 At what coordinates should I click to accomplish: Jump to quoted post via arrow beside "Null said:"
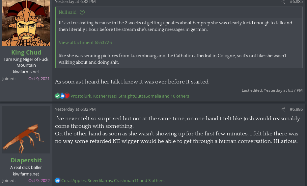point(82,12)
